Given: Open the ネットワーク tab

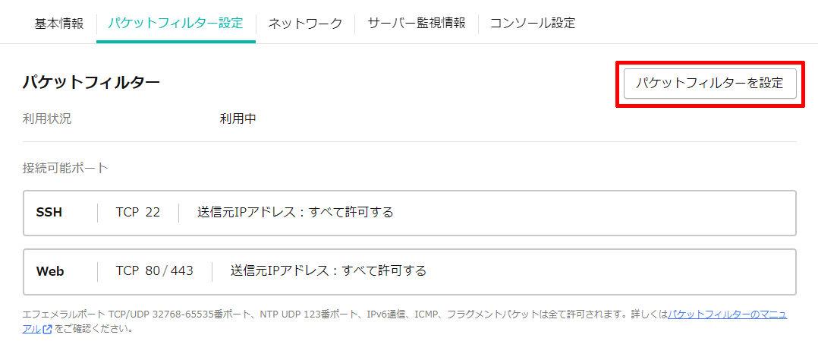Looking at the screenshot, I should tap(305, 24).
